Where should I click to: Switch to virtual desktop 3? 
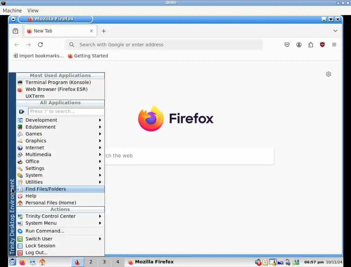[x=104, y=262]
